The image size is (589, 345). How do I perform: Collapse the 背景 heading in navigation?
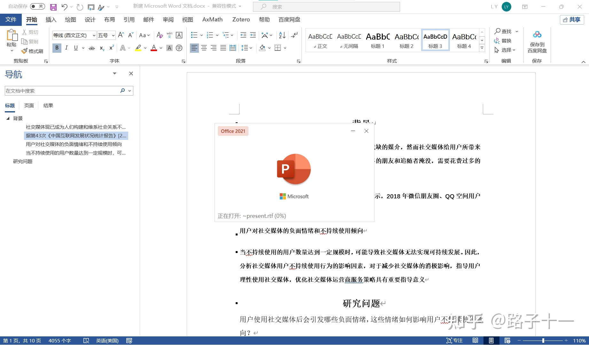[8, 118]
